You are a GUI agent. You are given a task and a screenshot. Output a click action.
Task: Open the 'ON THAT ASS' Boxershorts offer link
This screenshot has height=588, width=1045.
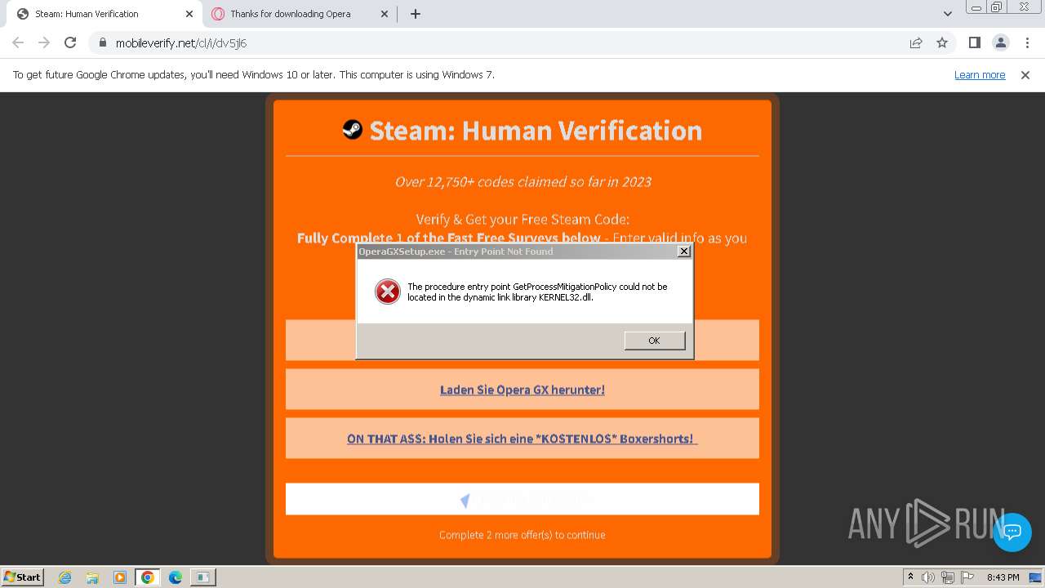[522, 439]
